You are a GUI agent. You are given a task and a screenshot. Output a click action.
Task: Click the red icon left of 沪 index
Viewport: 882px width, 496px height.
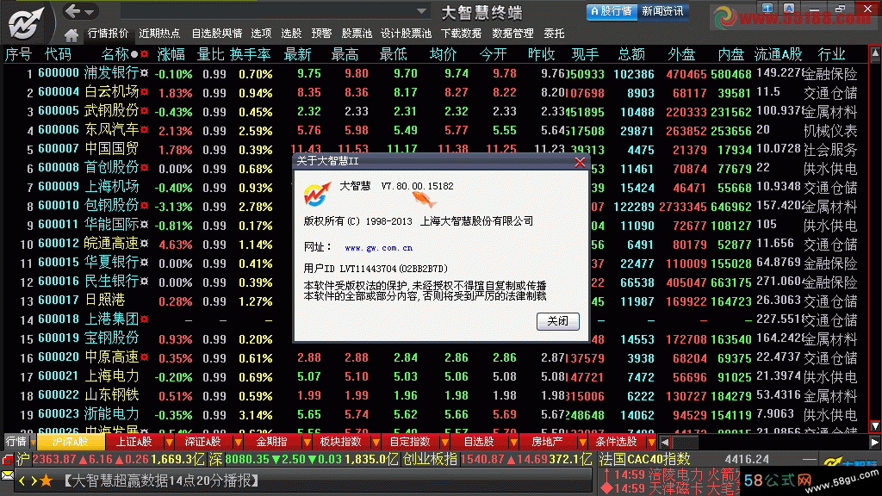click(7, 460)
